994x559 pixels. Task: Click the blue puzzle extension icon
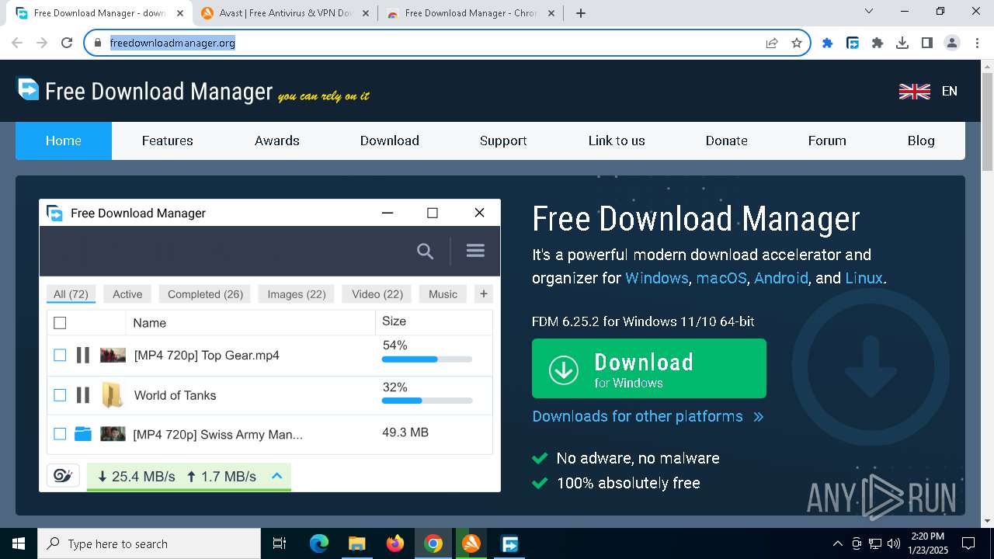(828, 43)
